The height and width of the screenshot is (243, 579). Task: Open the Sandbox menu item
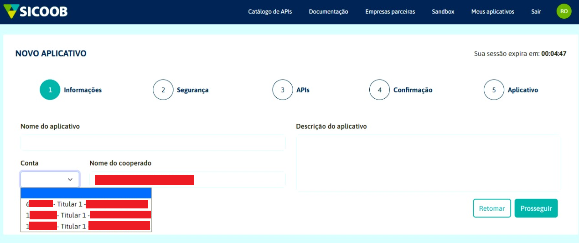443,12
